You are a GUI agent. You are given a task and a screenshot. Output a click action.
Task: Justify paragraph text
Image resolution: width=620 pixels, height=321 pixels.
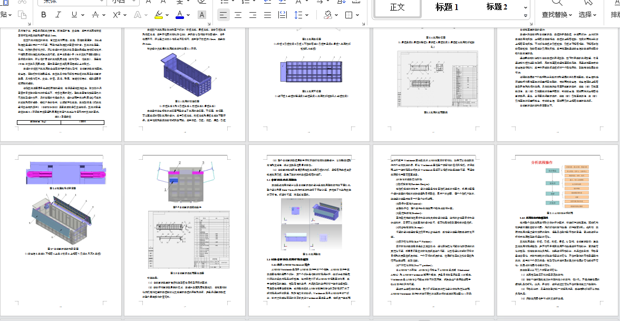268,15
